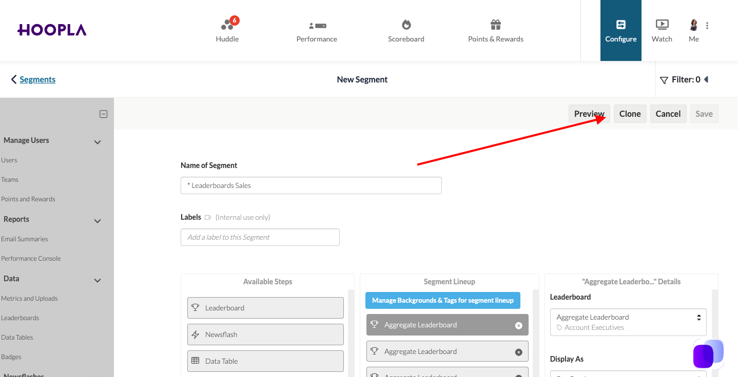Open the Huddle notifications icon
738x377 pixels.
click(227, 25)
